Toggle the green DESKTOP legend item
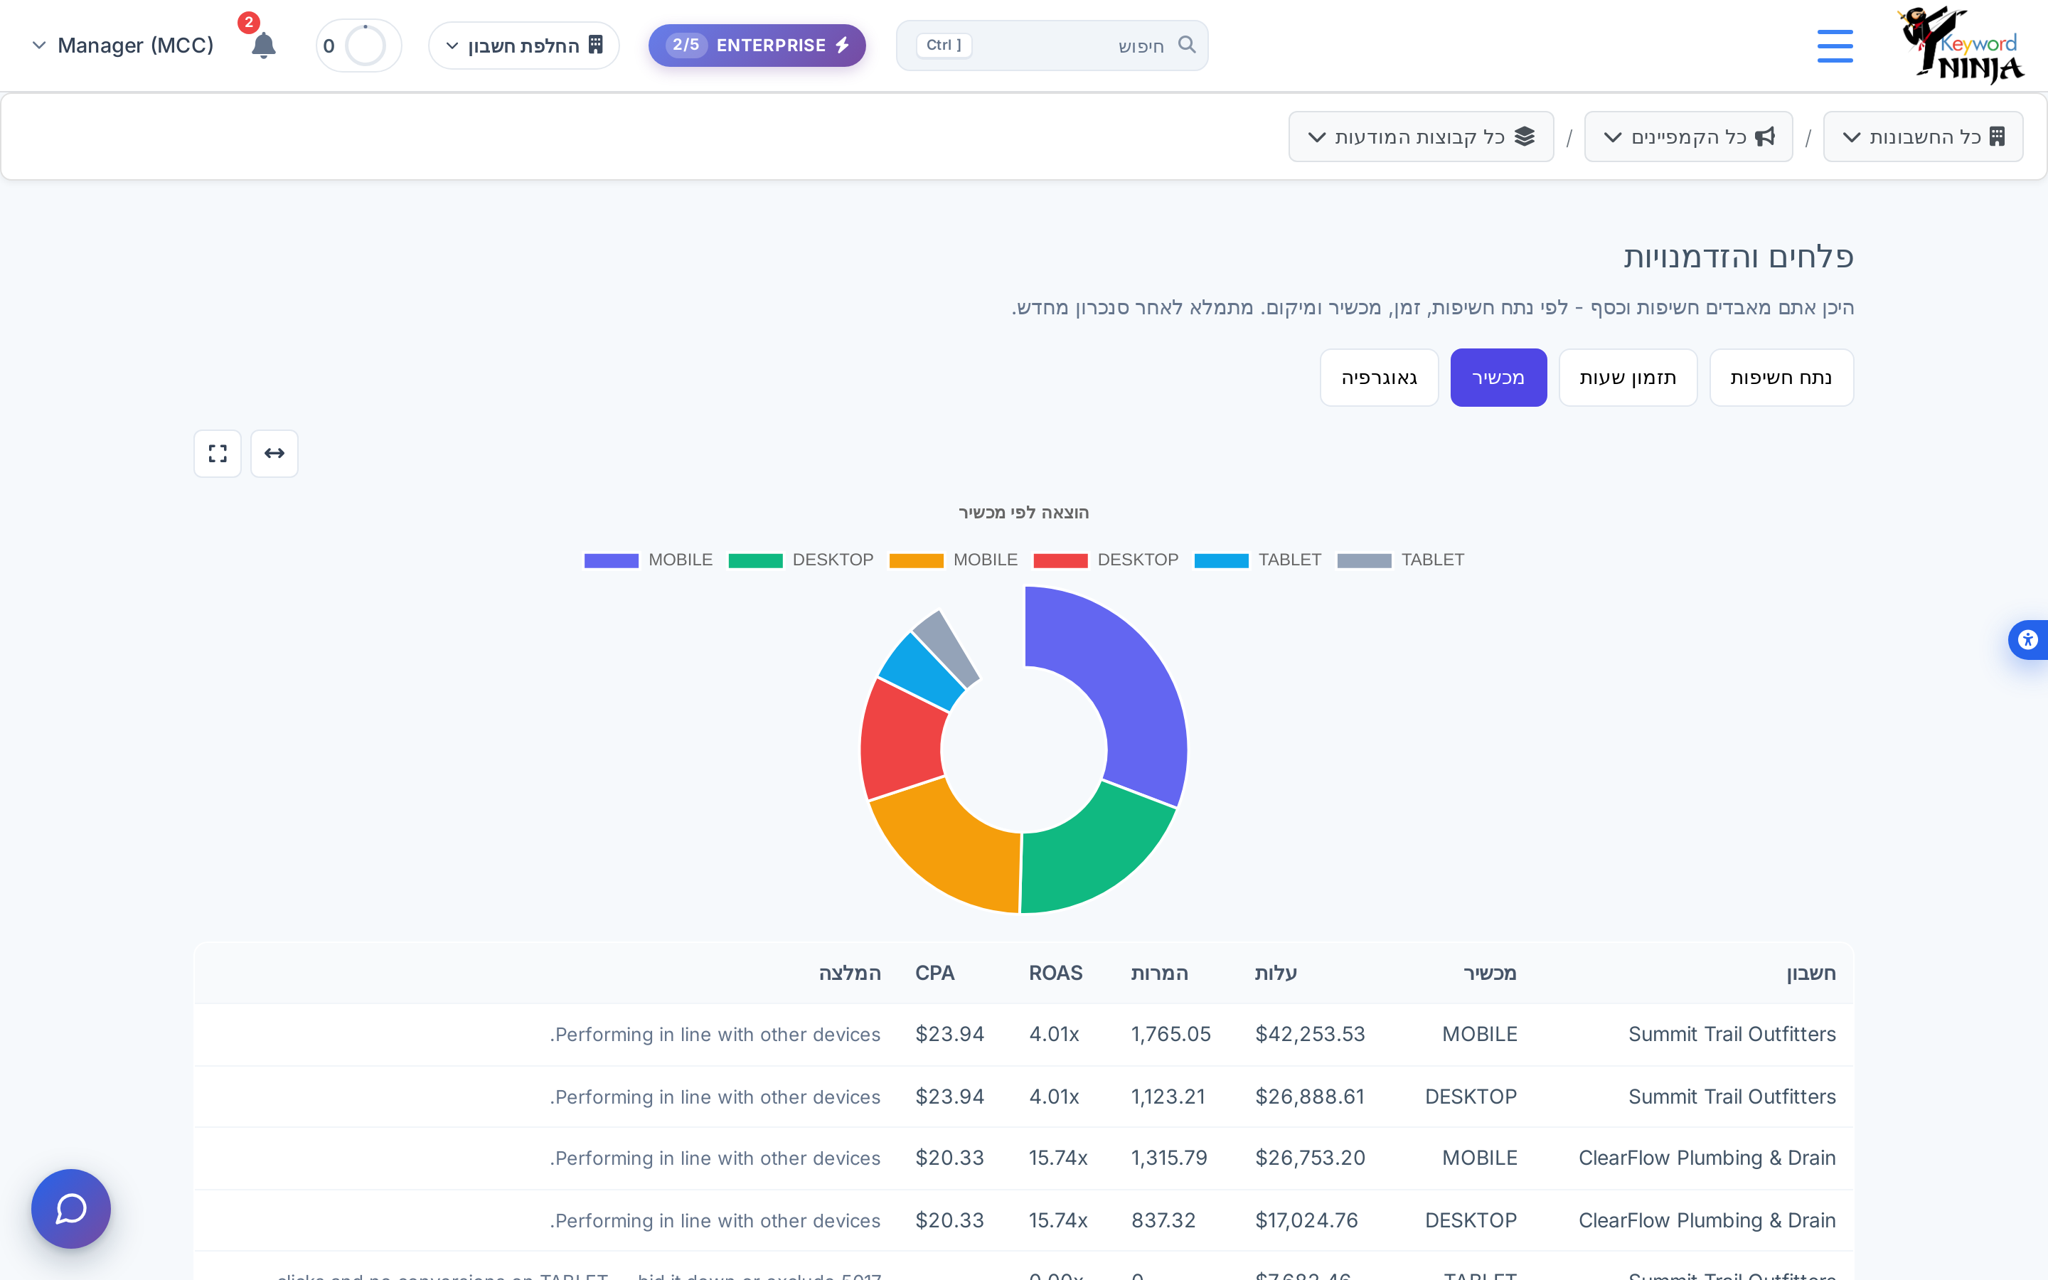 (x=801, y=560)
